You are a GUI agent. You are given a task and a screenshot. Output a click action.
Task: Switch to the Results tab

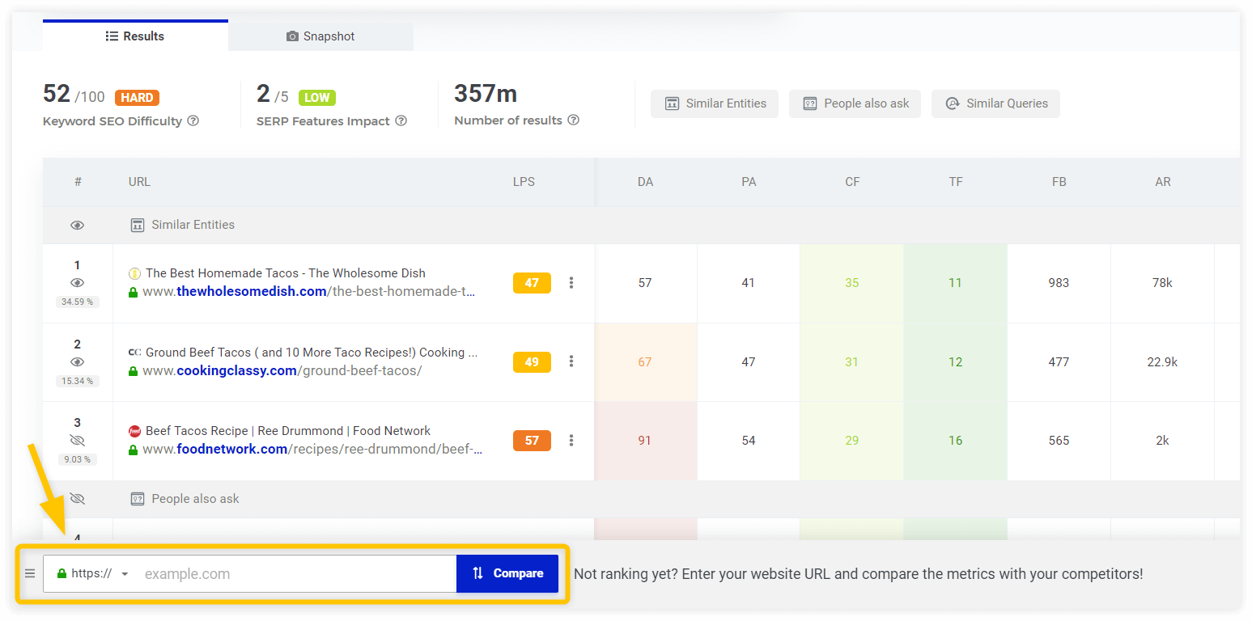pyautogui.click(x=135, y=36)
